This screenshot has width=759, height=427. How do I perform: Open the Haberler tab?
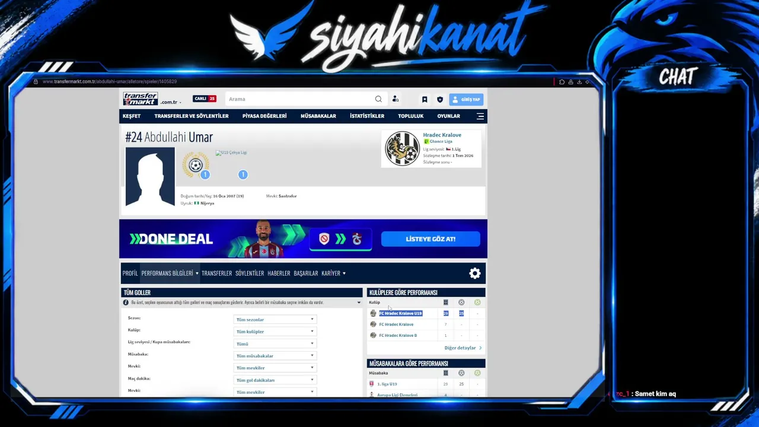coord(279,273)
